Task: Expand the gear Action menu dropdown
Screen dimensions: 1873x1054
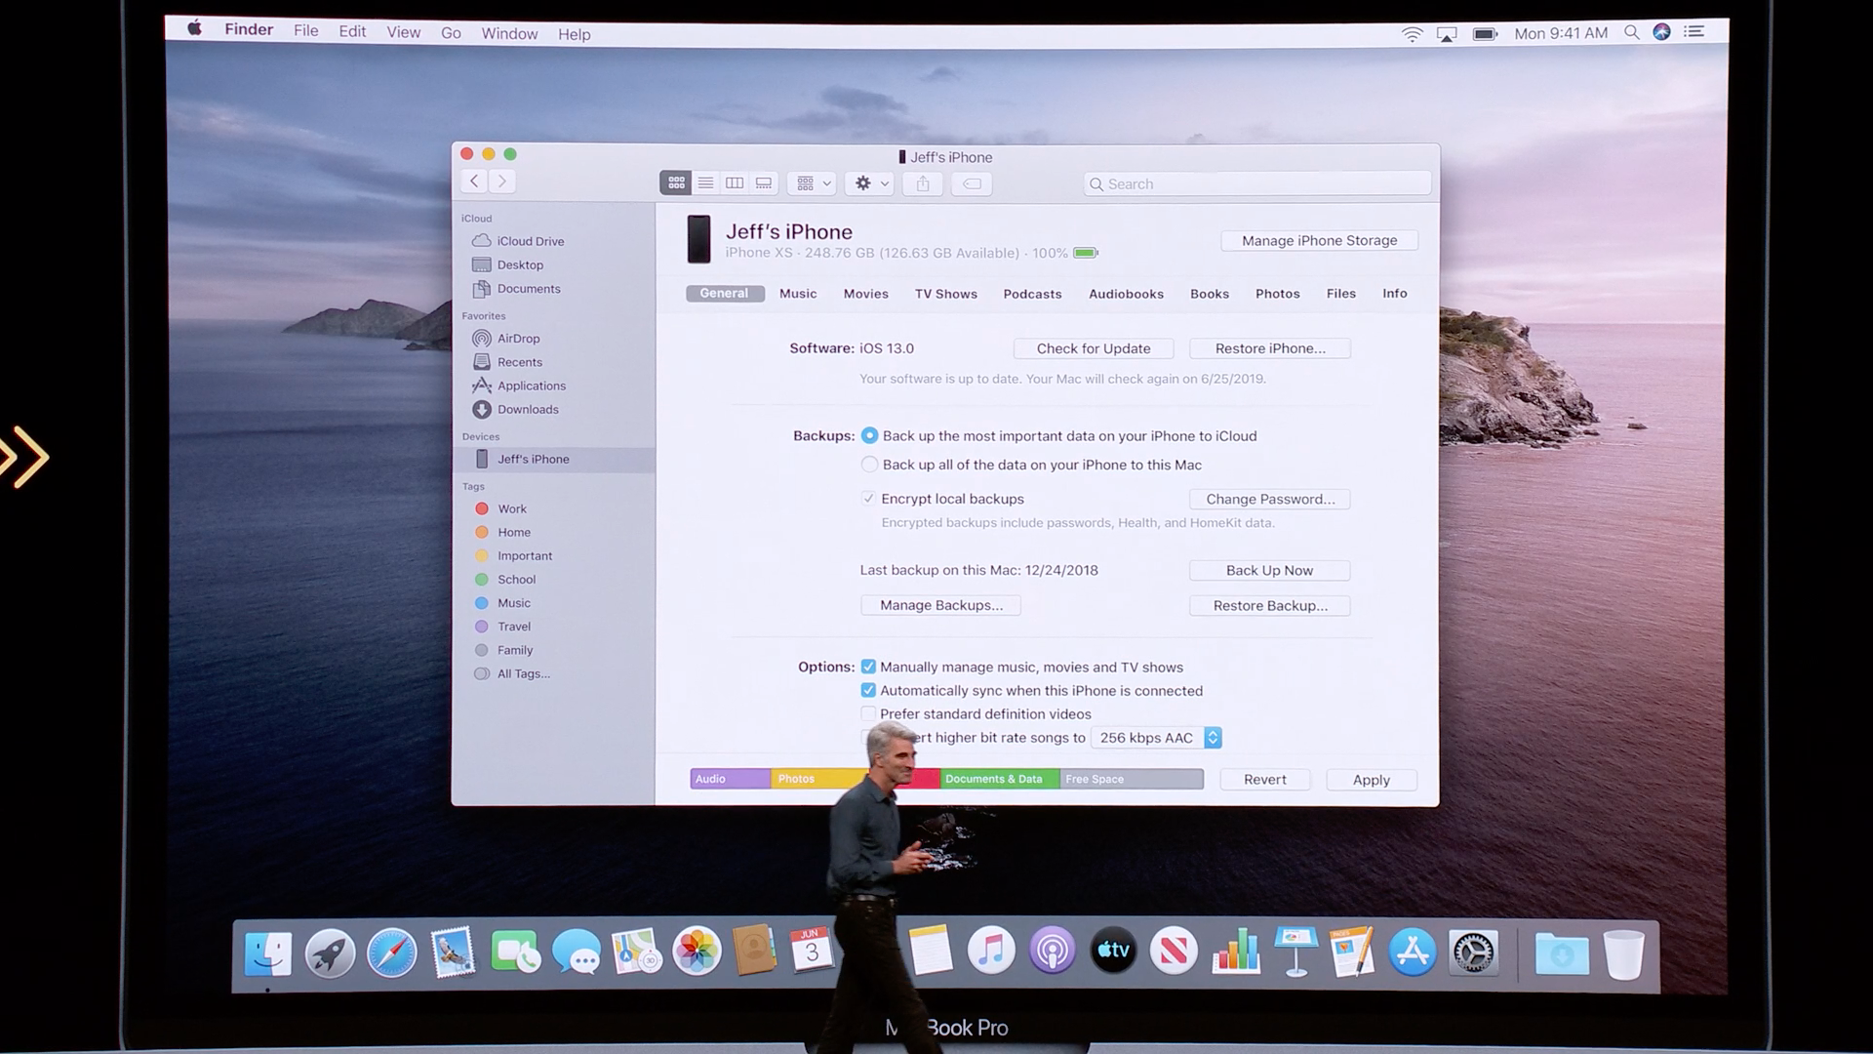Action: [x=870, y=182]
